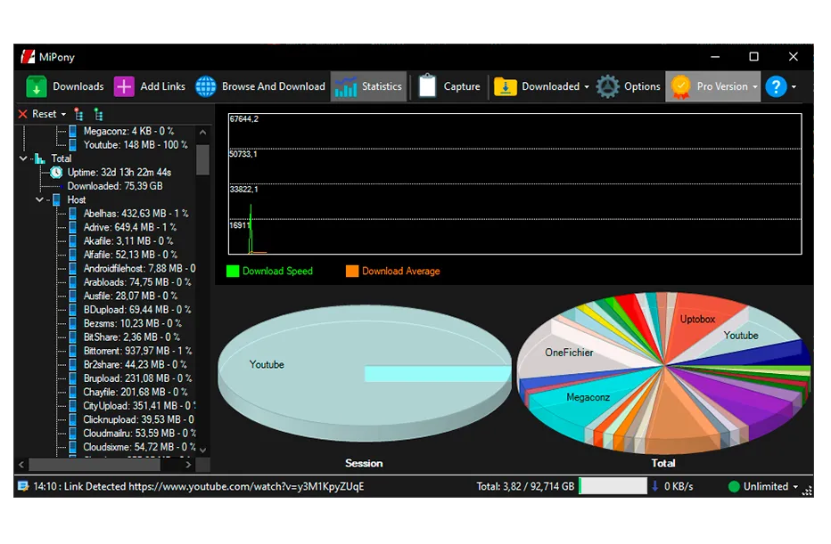Image resolution: width=831 pixels, height=544 pixels.
Task: Open the Downloads section
Action: coord(65,86)
